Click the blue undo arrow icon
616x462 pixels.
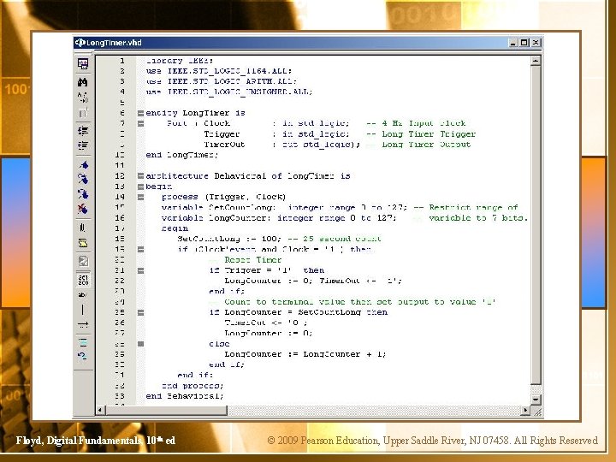(83, 356)
